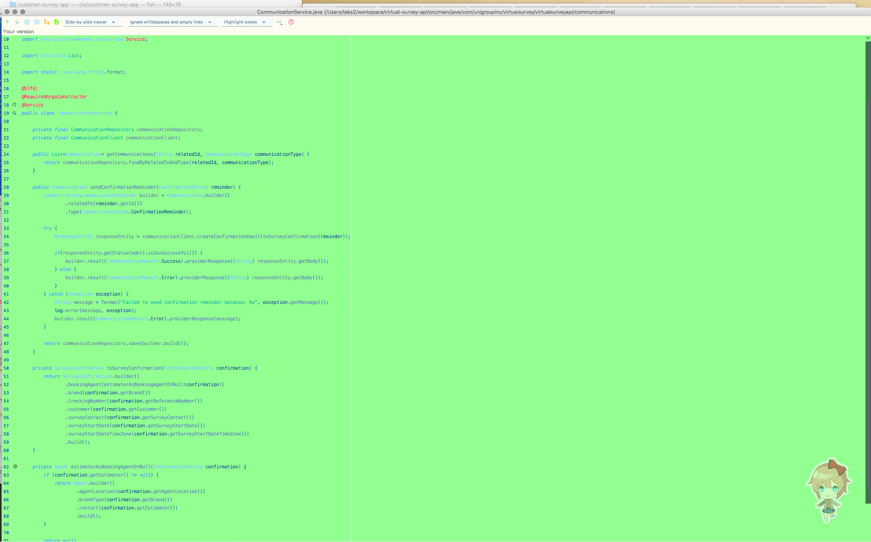The image size is (871, 542).
Task: Jump to the next difference arrow icon
Action: [17, 22]
